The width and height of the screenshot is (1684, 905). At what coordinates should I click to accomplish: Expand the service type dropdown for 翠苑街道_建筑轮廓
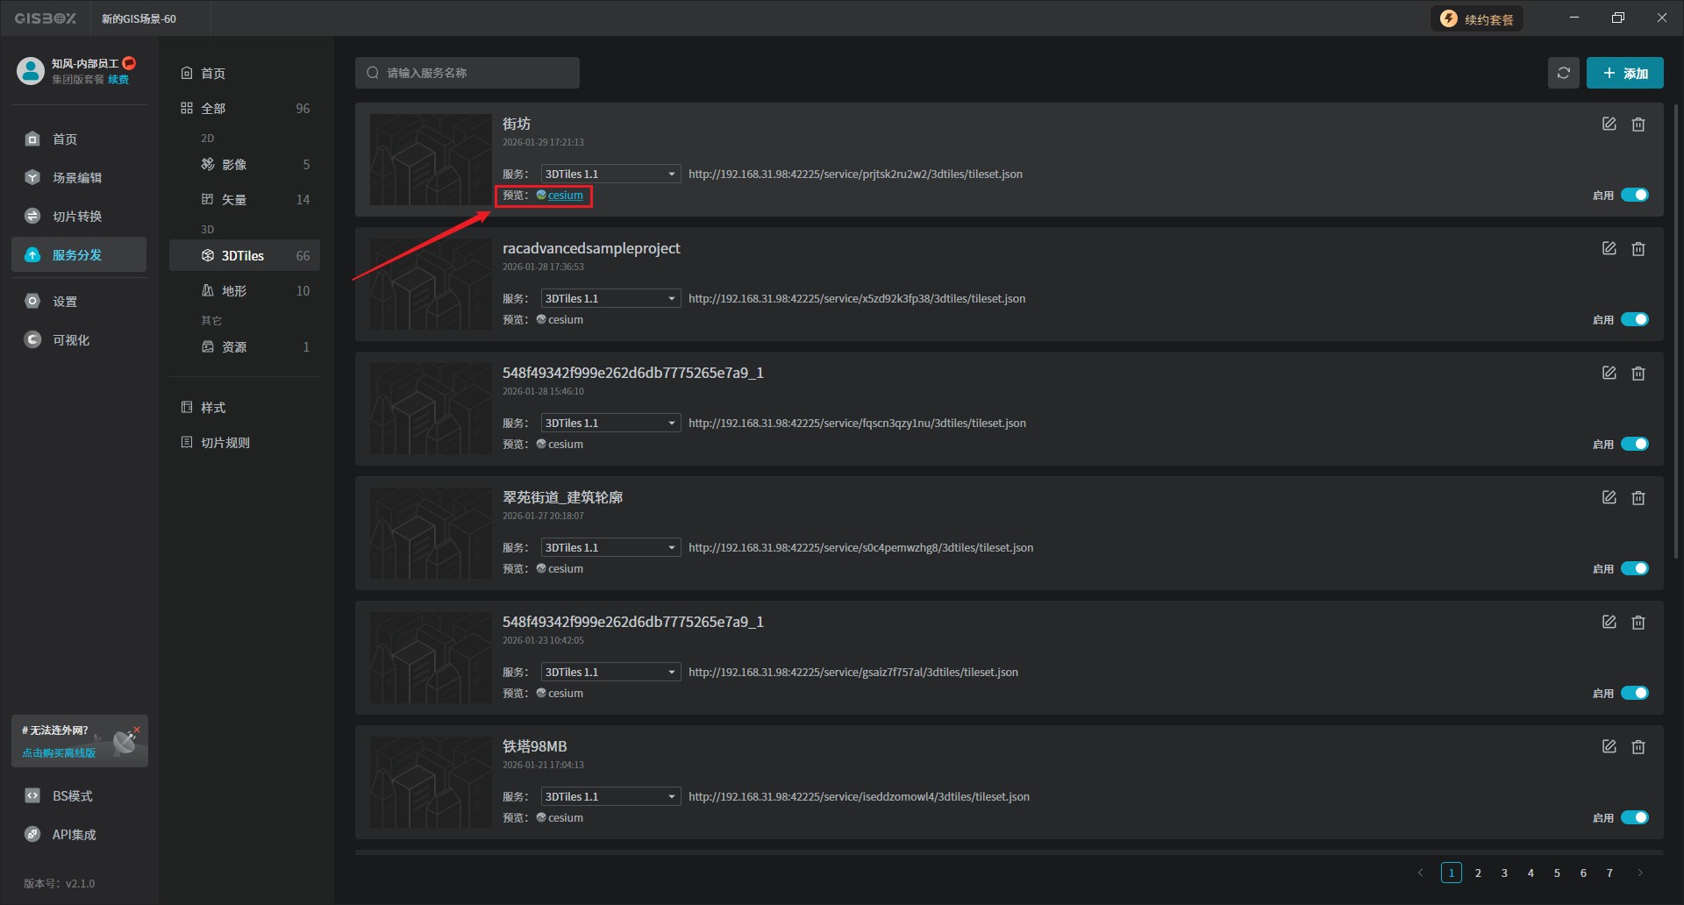610,547
